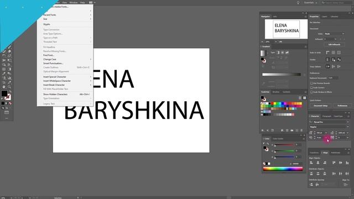The image size is (354, 199).
Task: Open Insert Special Character submenu
Action: coord(65,77)
